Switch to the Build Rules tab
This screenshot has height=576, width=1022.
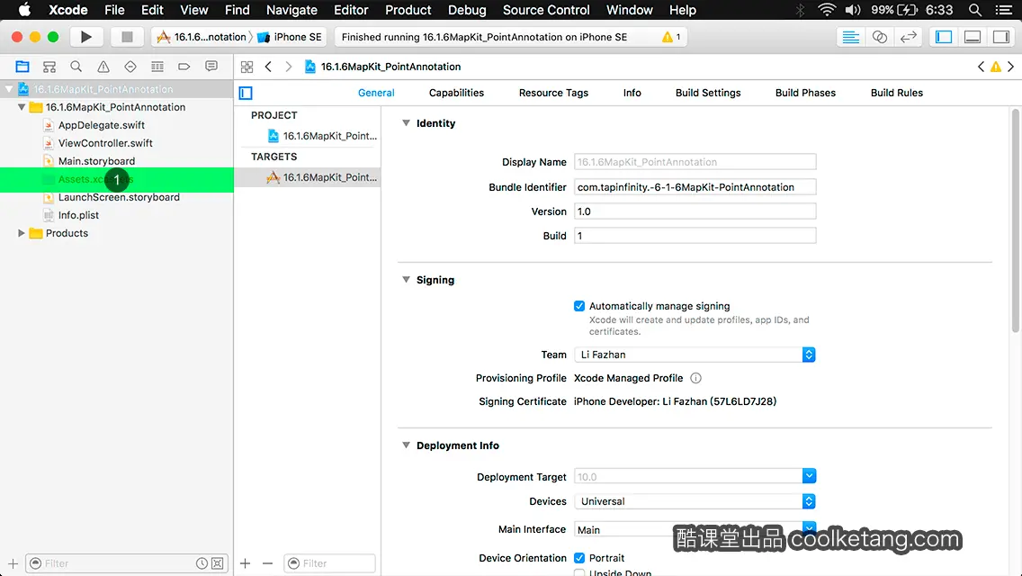(x=896, y=93)
